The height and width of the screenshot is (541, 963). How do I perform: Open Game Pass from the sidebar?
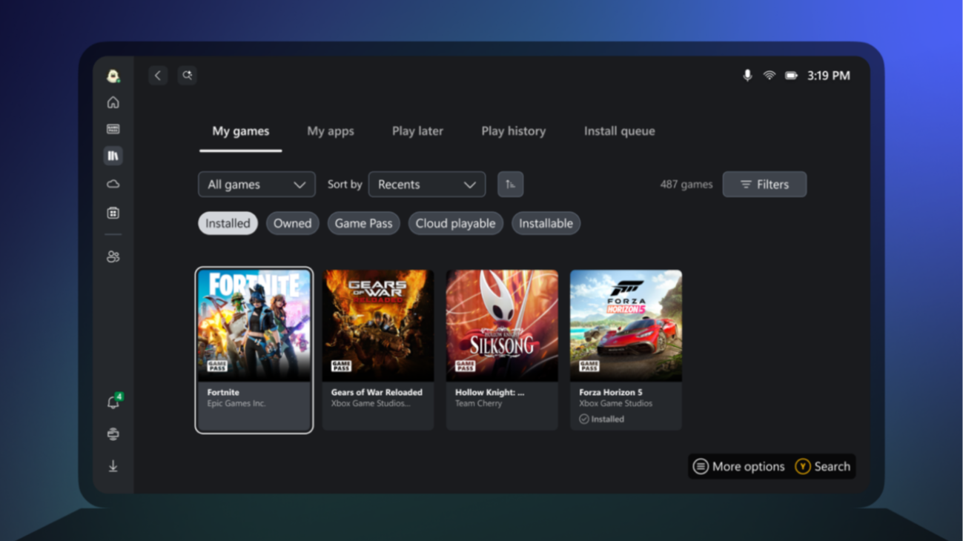[113, 129]
